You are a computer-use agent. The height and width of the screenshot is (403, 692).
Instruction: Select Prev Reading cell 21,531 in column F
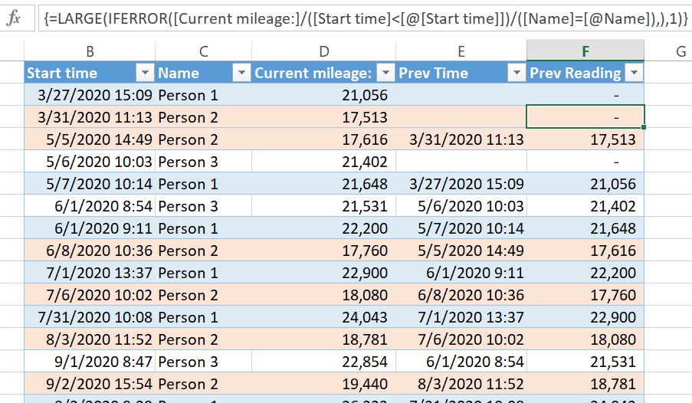point(585,362)
